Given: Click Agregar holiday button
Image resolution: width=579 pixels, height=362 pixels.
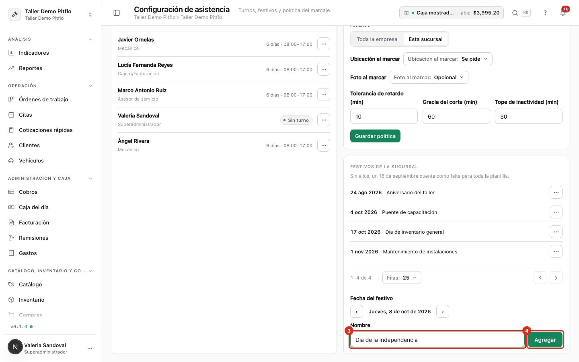Looking at the screenshot, I should [x=545, y=340].
